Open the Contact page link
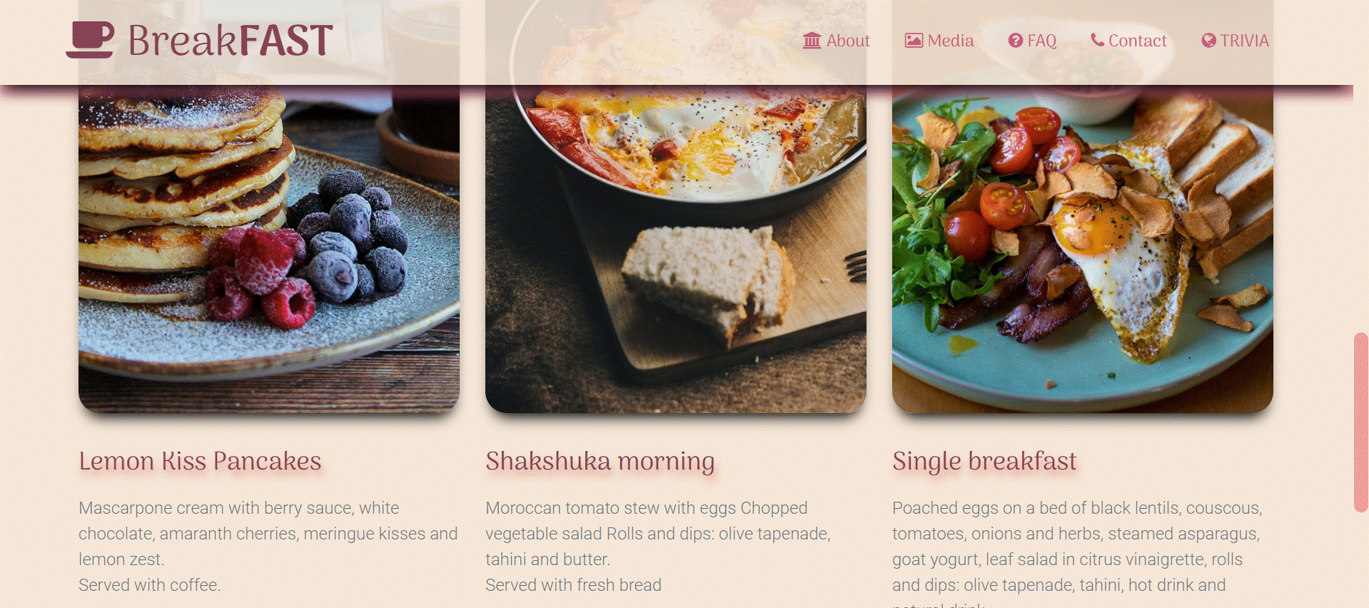The image size is (1369, 608). point(1128,41)
